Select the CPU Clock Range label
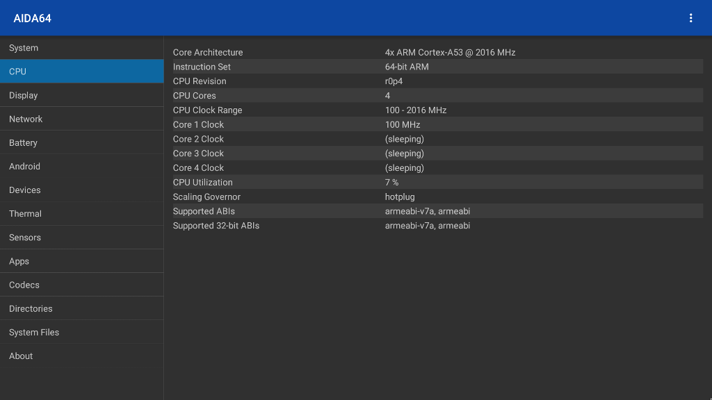 [x=207, y=110]
